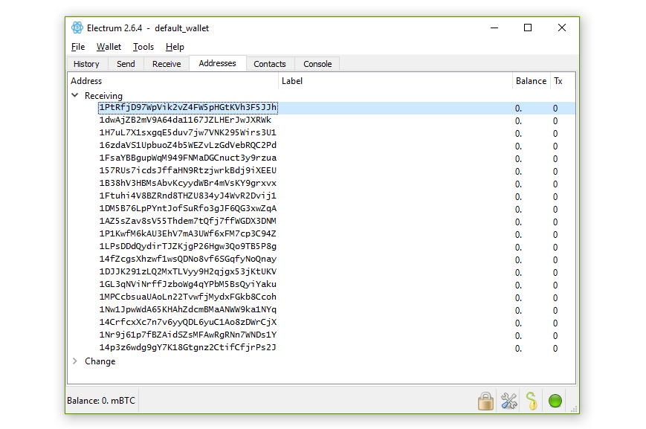Image resolution: width=646 pixels, height=429 pixels.
Task: Open the File menu
Action: pyautogui.click(x=78, y=47)
